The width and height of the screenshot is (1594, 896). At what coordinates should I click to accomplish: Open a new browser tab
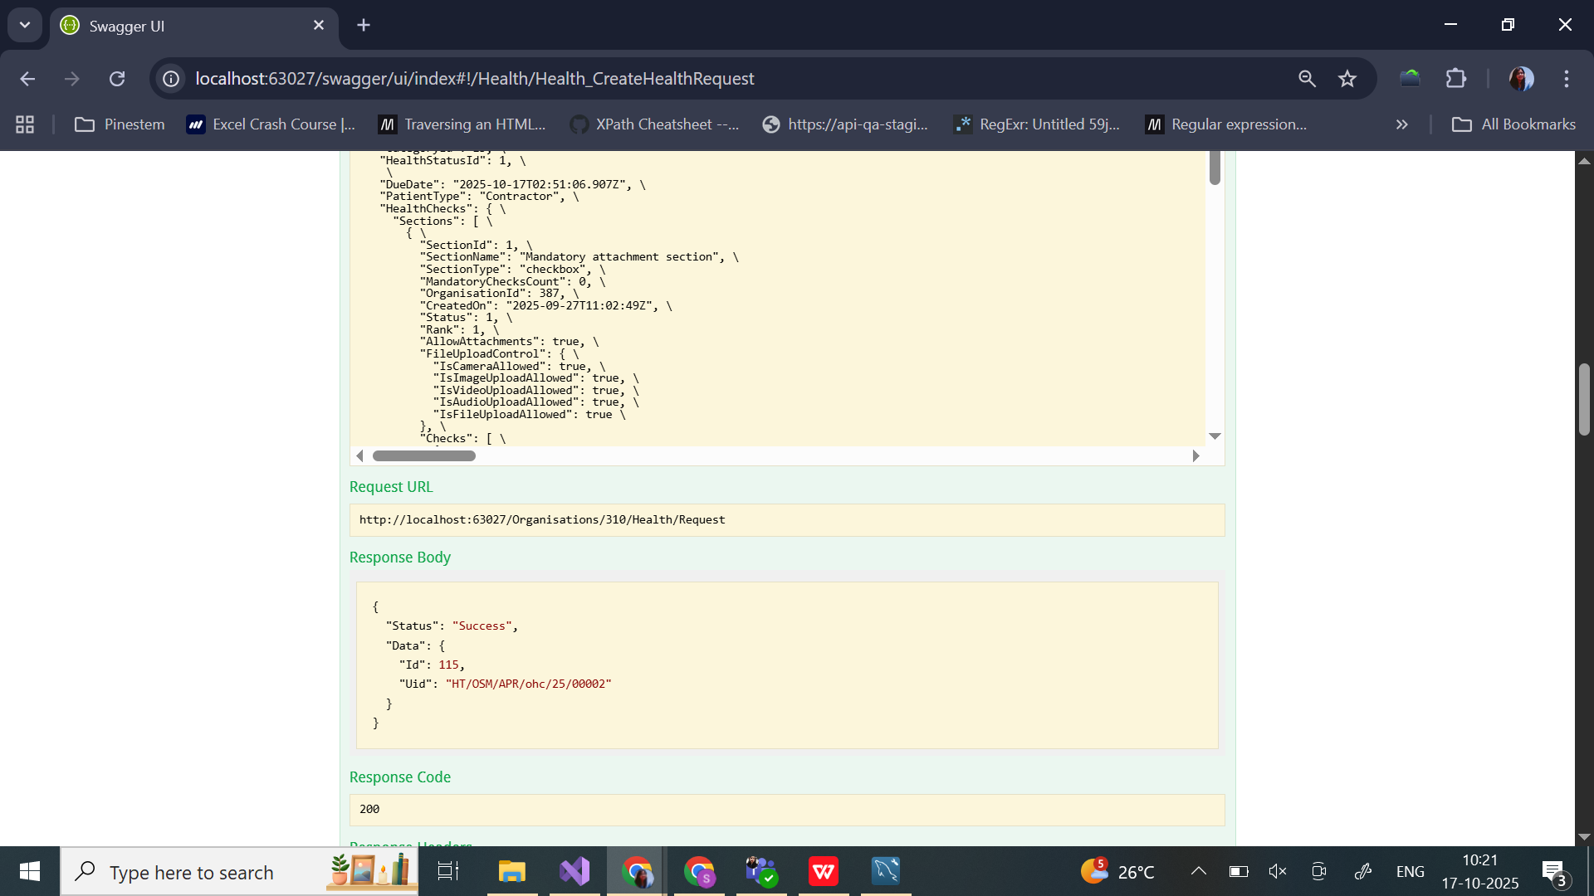(364, 25)
